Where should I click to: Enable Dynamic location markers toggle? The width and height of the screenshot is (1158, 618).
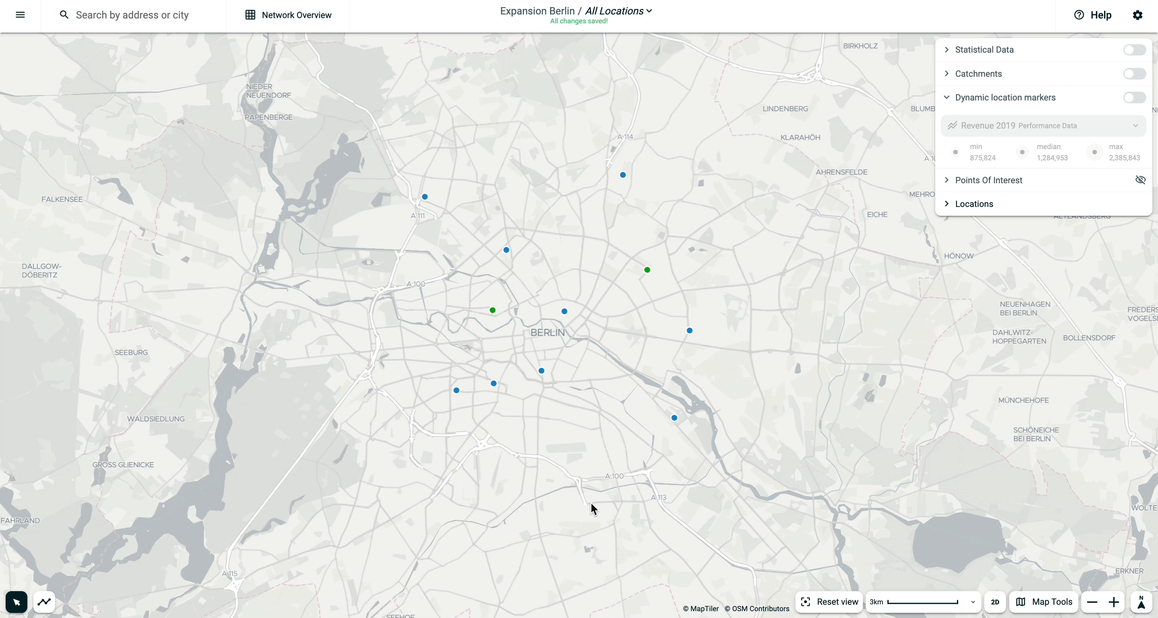[x=1135, y=98]
